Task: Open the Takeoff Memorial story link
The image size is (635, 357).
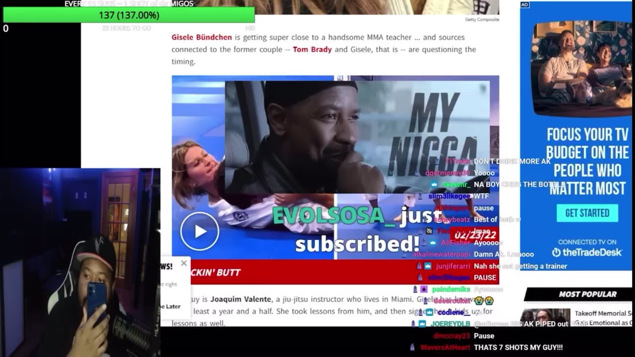Action: 603,318
